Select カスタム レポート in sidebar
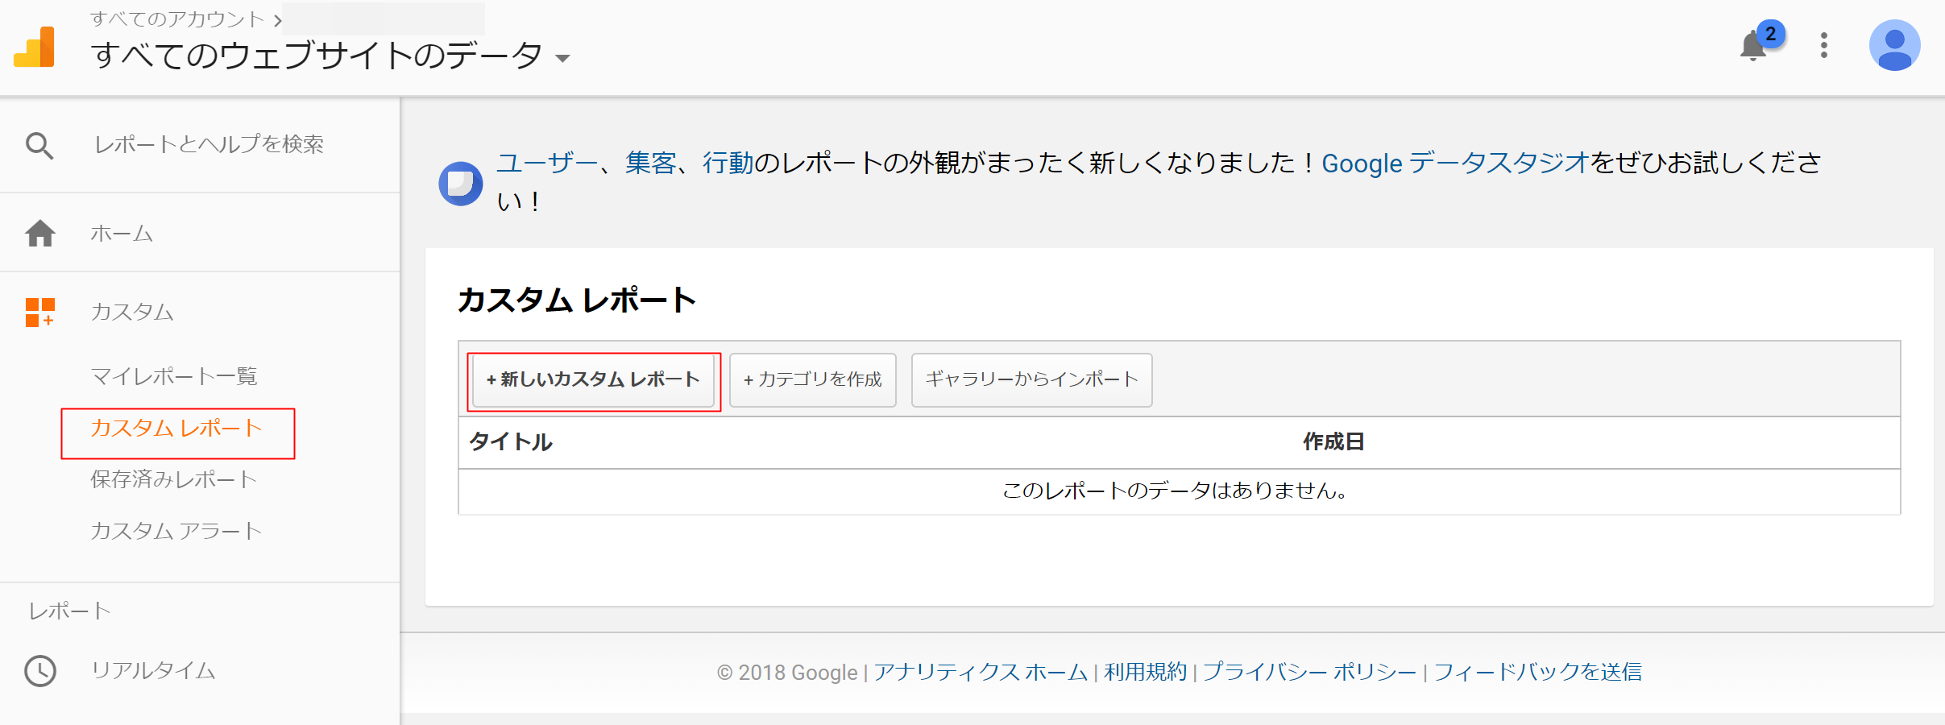The height and width of the screenshot is (725, 1945). 176,428
